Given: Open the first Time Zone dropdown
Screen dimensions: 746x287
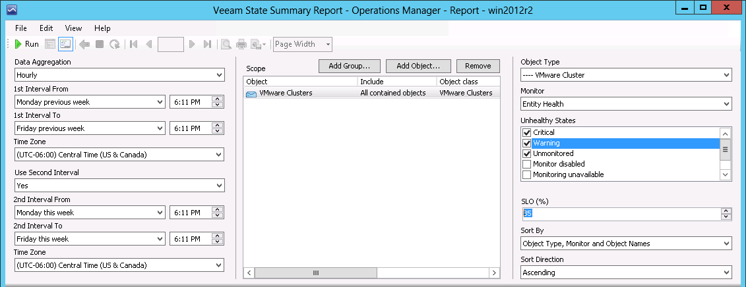Looking at the screenshot, I should (x=119, y=155).
